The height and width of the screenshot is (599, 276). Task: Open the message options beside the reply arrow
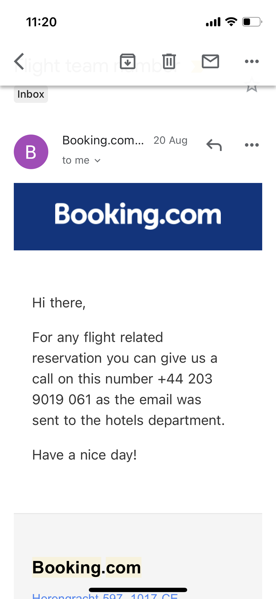coord(252,145)
